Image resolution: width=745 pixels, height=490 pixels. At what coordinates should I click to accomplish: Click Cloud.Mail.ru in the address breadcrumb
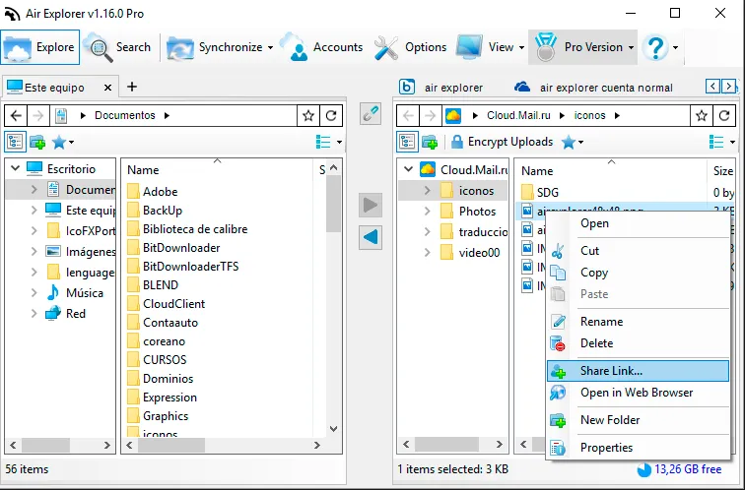coord(518,115)
